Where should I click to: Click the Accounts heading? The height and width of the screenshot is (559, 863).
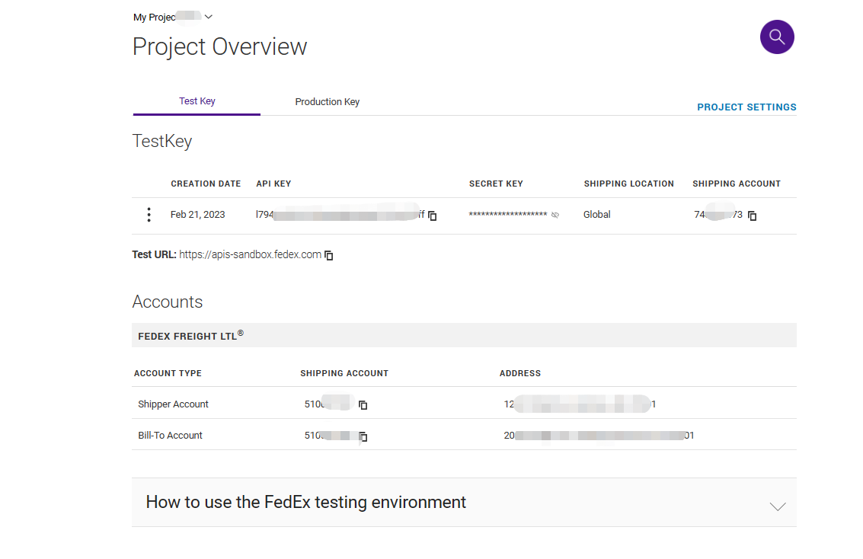(x=168, y=302)
